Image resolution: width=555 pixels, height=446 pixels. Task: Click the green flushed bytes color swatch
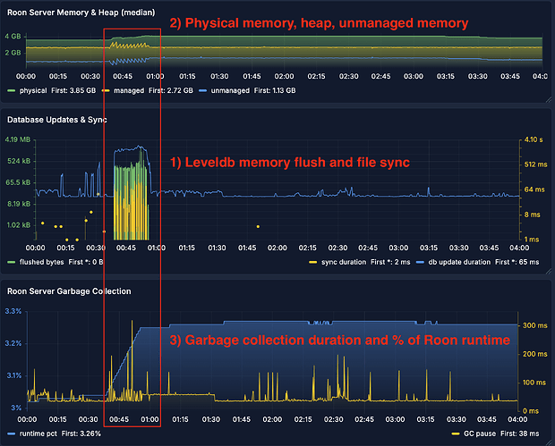[x=12, y=262]
